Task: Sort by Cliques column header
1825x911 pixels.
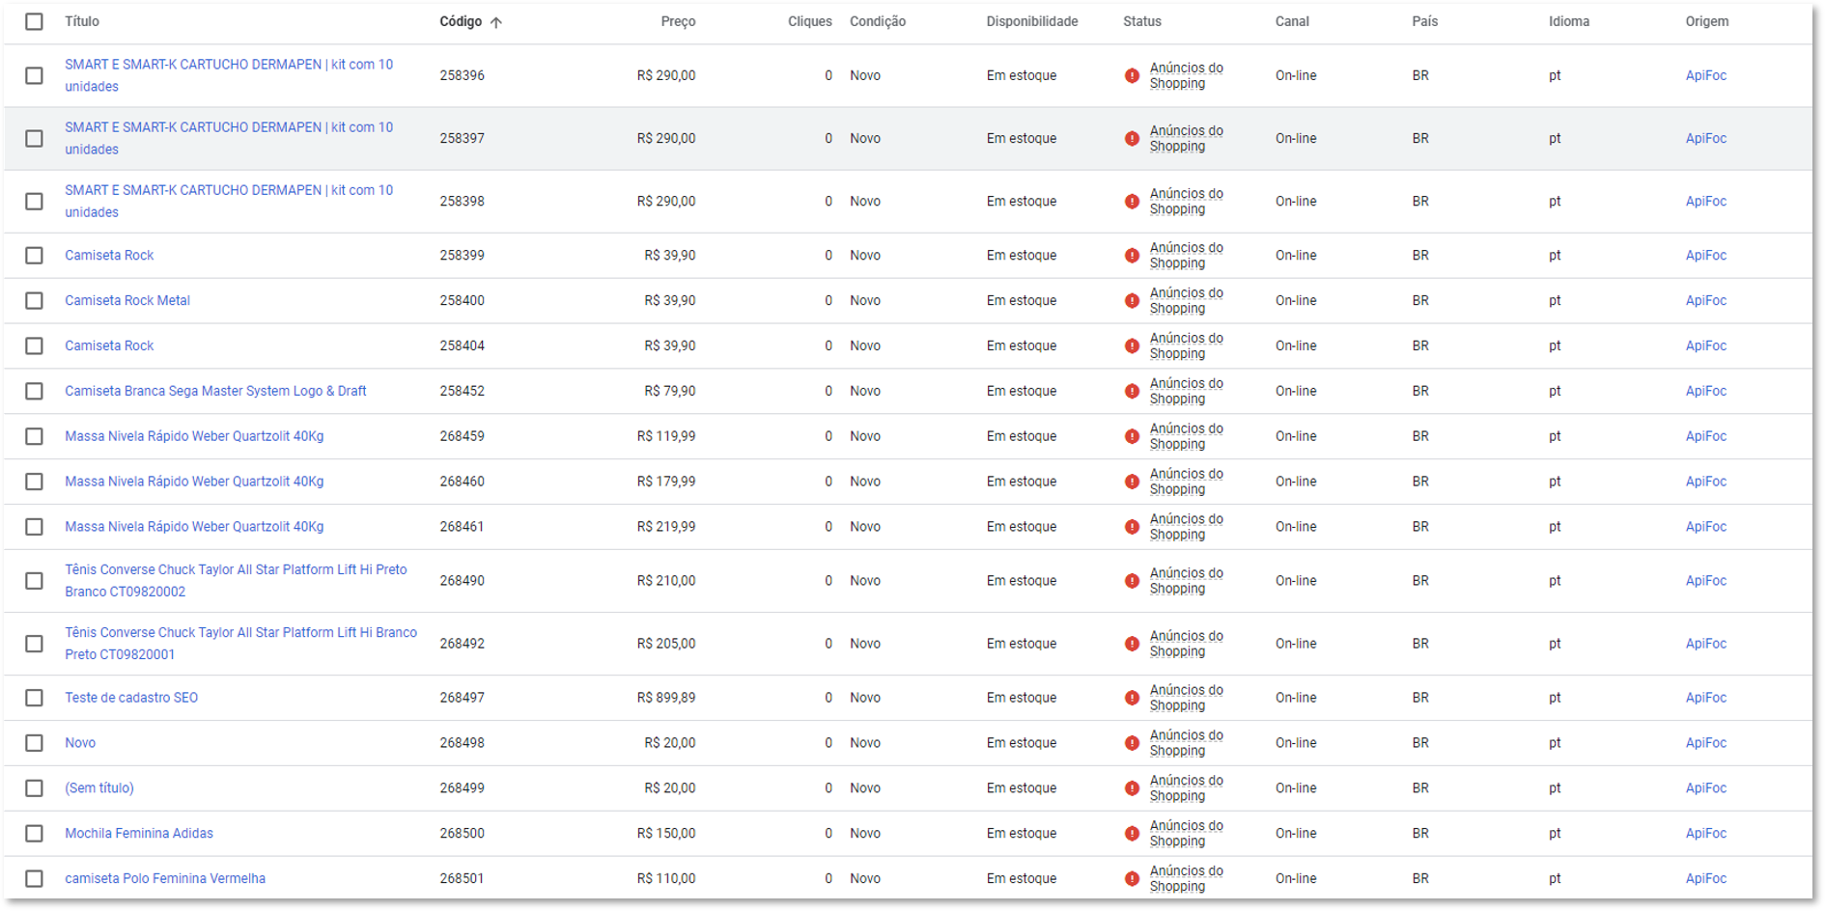Action: [x=809, y=21]
